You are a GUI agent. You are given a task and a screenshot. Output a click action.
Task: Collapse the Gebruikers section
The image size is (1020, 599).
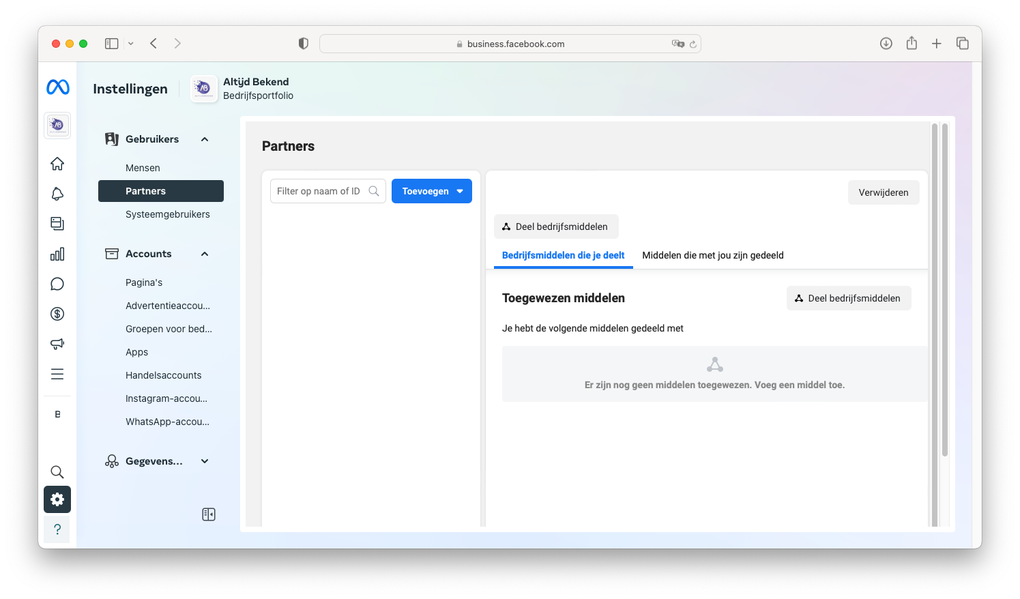point(204,139)
